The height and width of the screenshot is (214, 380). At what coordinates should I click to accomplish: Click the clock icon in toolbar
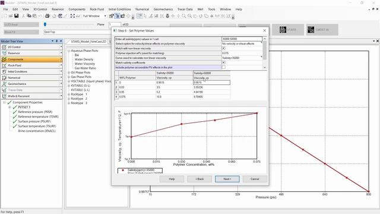54,16
